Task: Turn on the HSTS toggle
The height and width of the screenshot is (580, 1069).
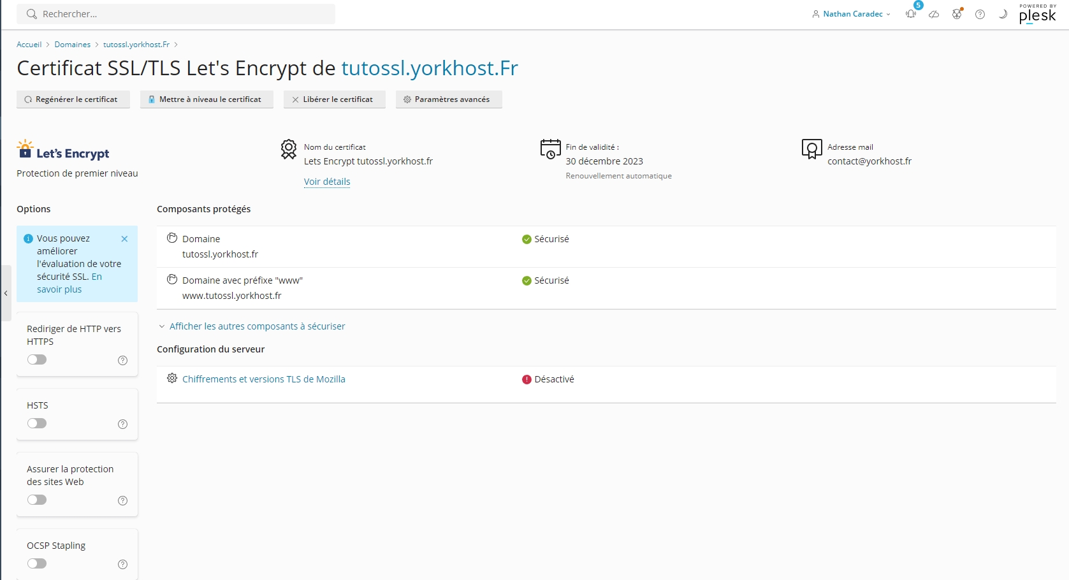Action: click(37, 423)
